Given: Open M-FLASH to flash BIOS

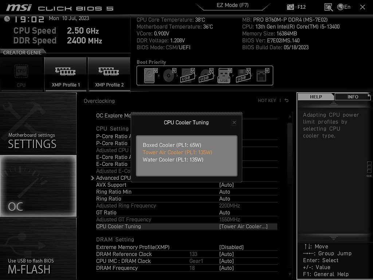Looking at the screenshot, I should click(38, 249).
